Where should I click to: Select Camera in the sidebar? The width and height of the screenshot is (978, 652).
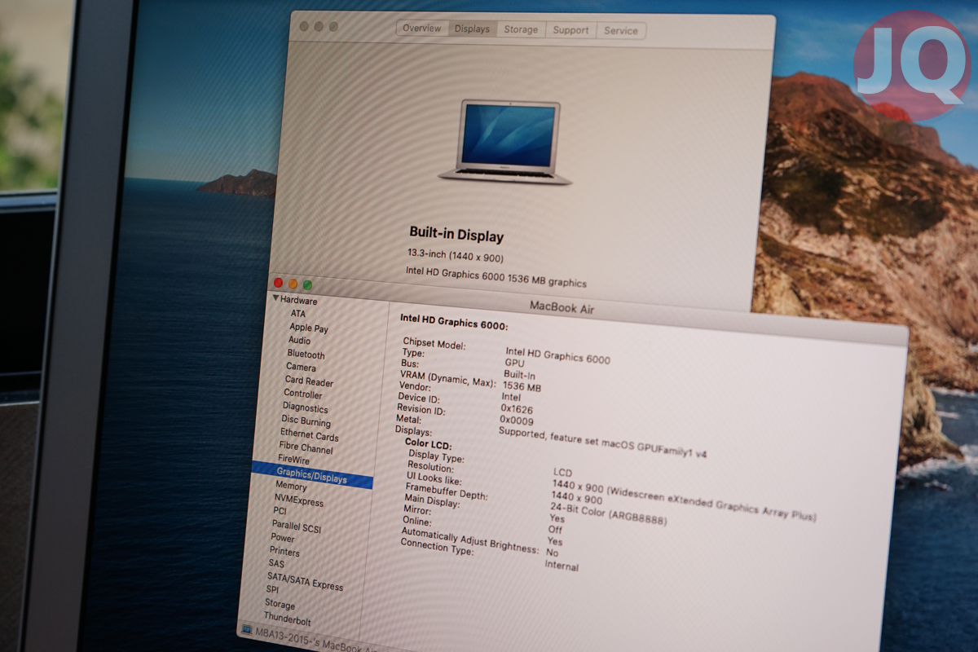[301, 368]
